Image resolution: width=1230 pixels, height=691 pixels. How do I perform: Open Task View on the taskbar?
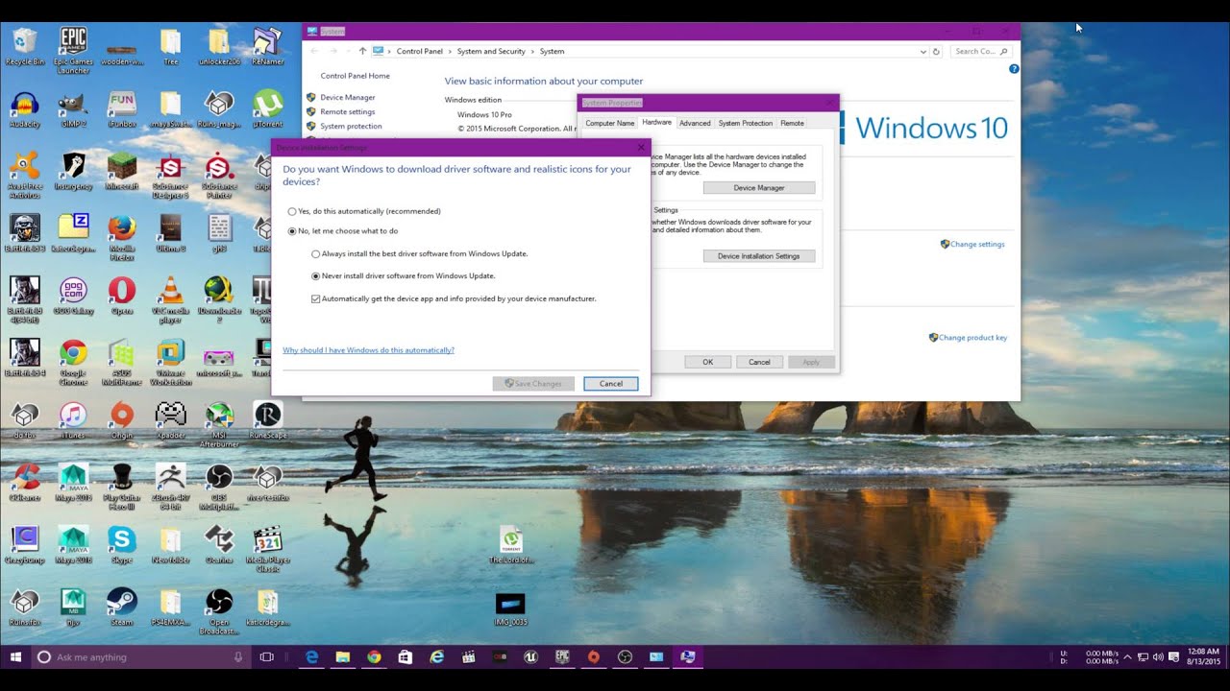267,657
